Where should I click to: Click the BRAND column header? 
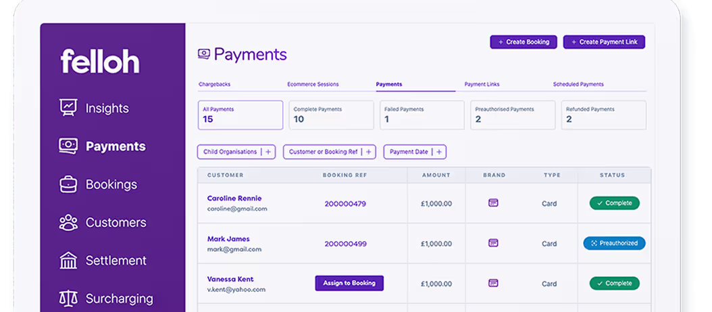tap(494, 176)
